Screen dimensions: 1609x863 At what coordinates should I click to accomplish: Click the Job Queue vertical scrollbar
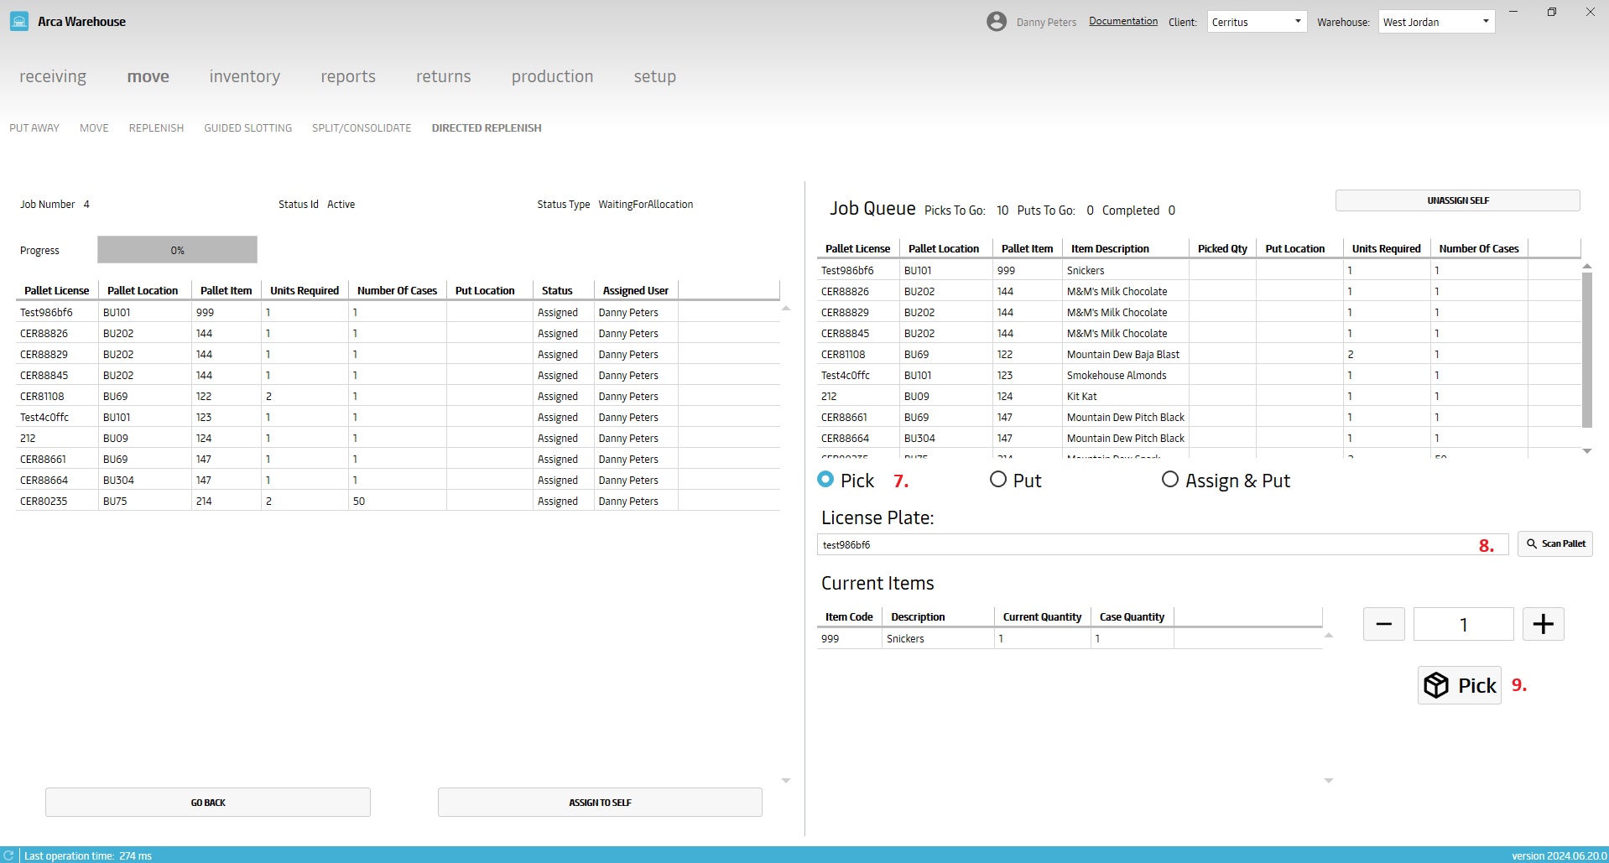click(1586, 350)
